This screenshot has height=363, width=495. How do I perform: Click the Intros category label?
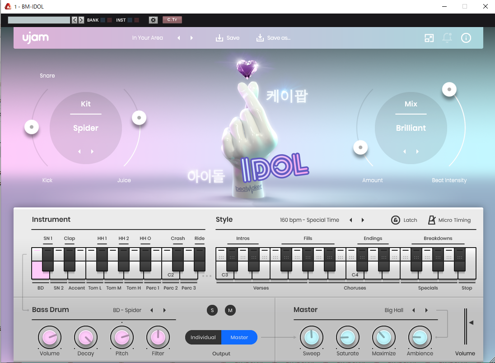pyautogui.click(x=243, y=238)
